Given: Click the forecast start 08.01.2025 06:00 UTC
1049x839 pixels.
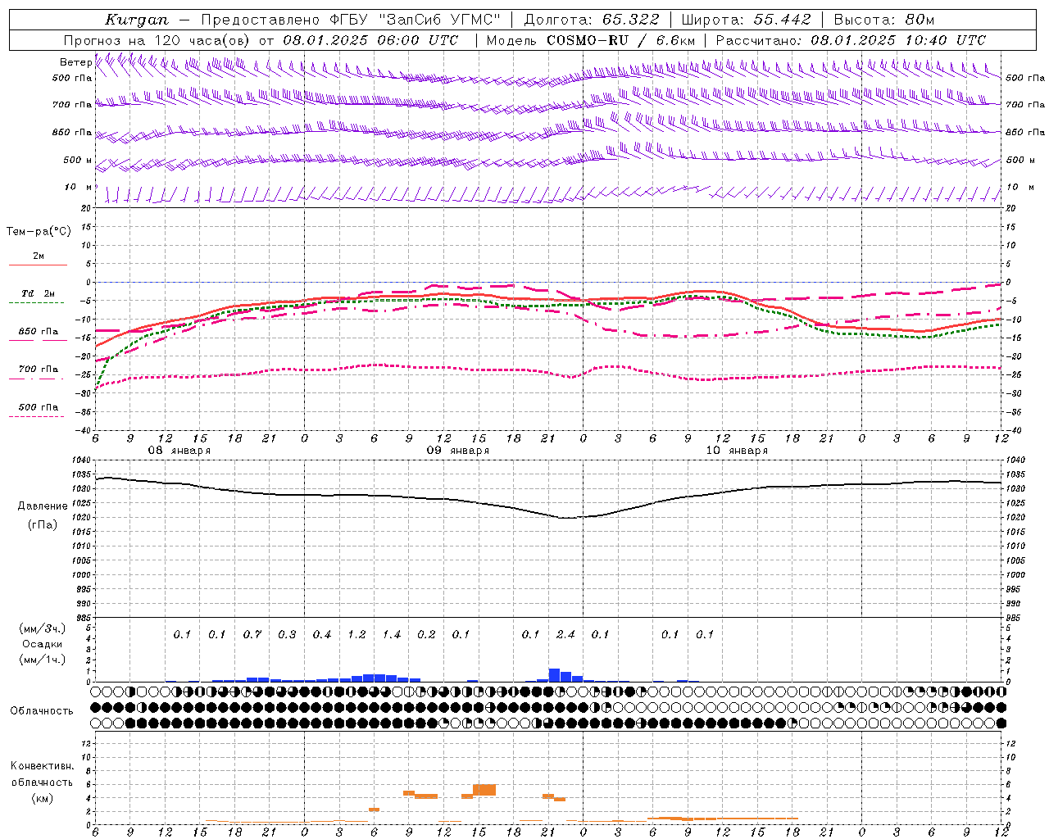Looking at the screenshot, I should pos(370,40).
